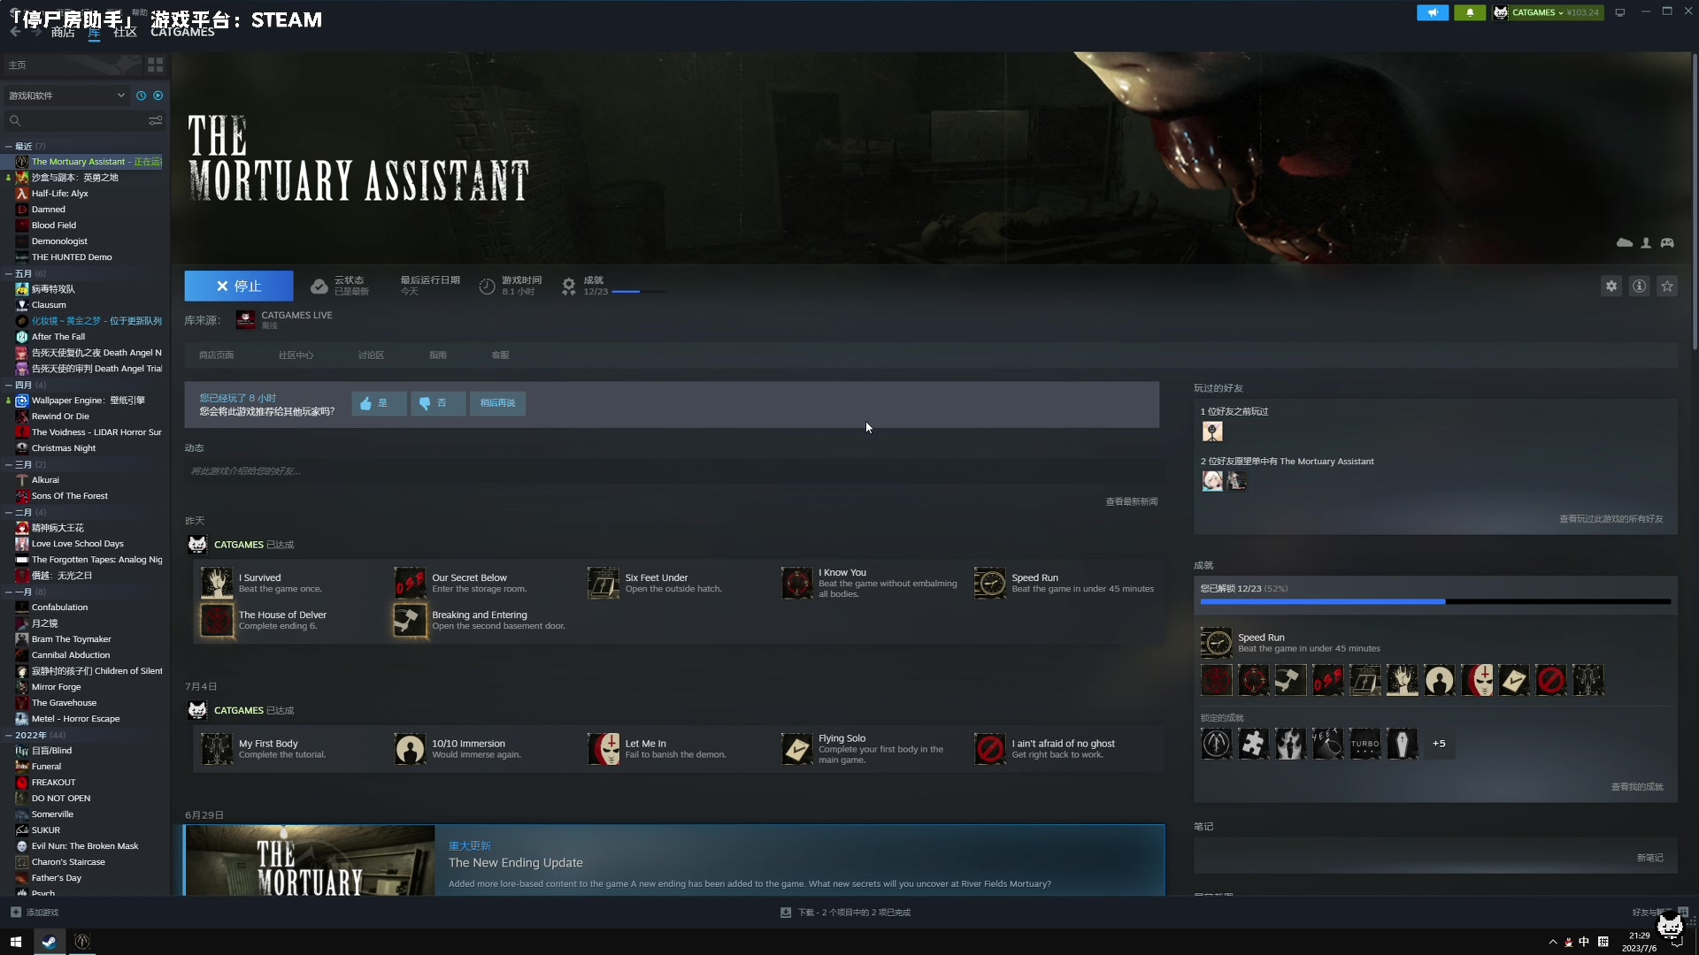Open the downloads status at the bottom
Image resolution: width=1699 pixels, height=955 pixels.
coord(845,913)
